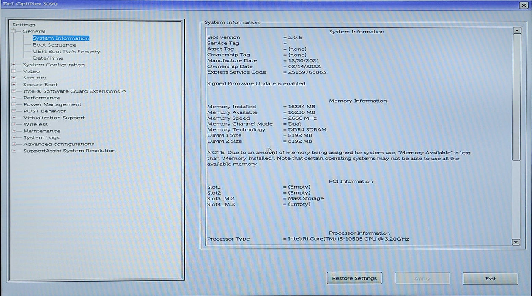The image size is (532, 296).
Task: Click the Restore Settings button
Action: (354, 278)
